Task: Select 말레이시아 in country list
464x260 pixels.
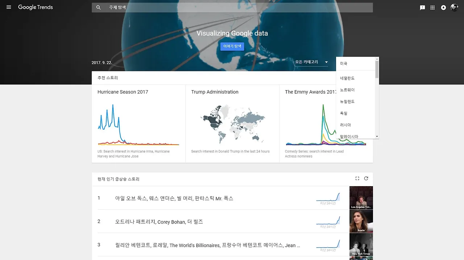Action: (x=356, y=136)
